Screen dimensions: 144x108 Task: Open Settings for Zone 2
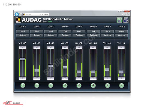37,35
